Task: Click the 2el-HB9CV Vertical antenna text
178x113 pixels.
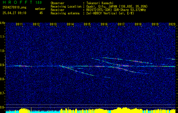Action: coord(110,13)
